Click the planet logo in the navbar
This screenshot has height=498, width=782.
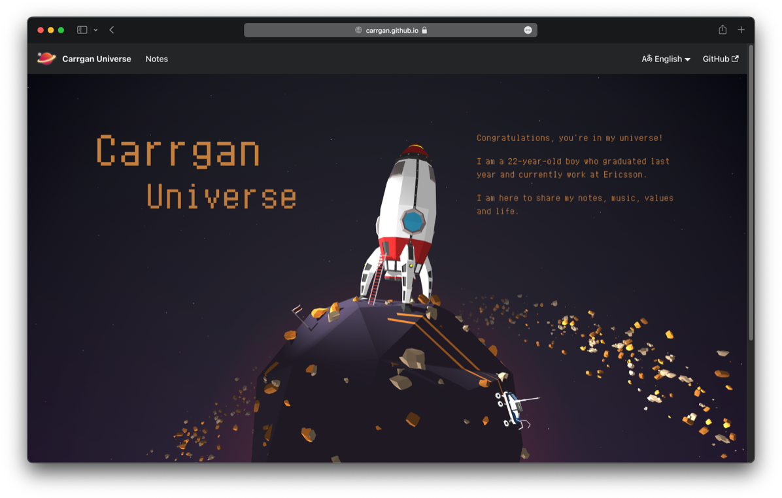pos(46,59)
